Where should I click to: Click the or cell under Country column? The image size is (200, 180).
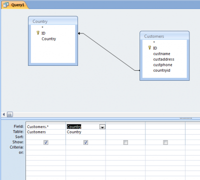click(x=85, y=153)
